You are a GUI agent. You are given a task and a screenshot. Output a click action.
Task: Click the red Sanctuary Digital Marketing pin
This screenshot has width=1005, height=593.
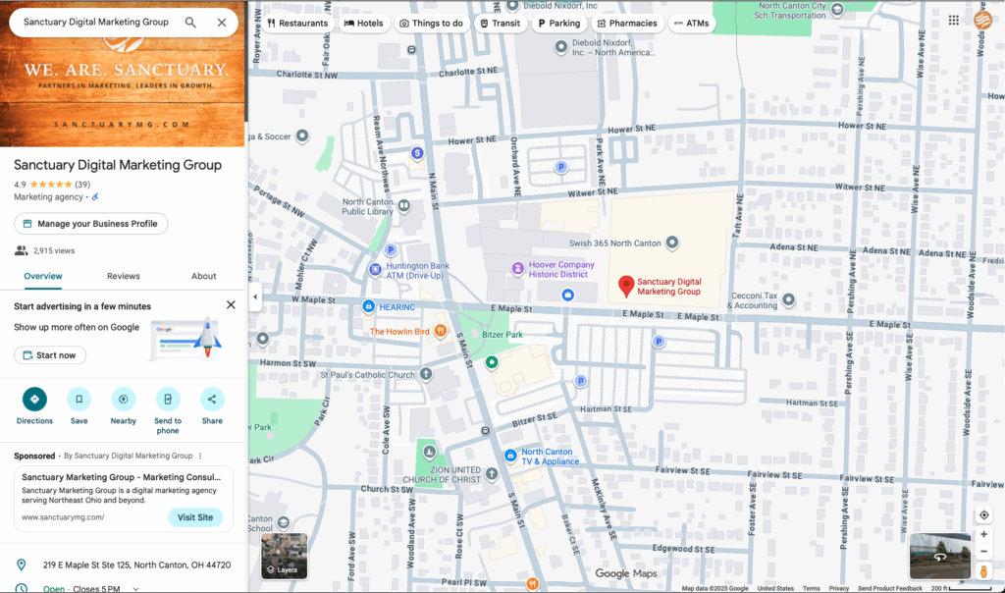coord(626,286)
